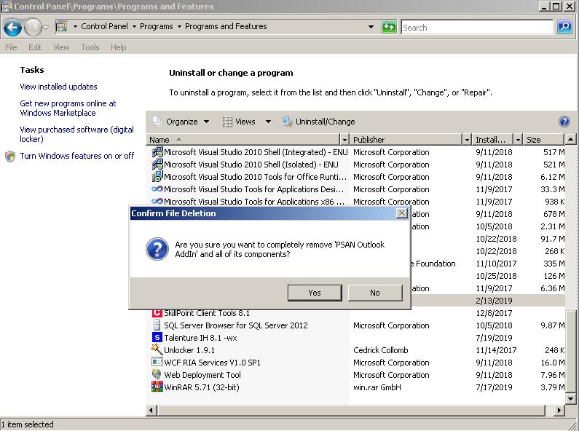Click inside the Search input field

[x=477, y=28]
